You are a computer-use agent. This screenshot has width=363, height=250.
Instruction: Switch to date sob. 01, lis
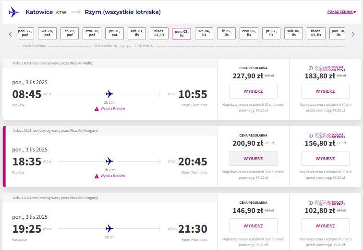(137, 33)
